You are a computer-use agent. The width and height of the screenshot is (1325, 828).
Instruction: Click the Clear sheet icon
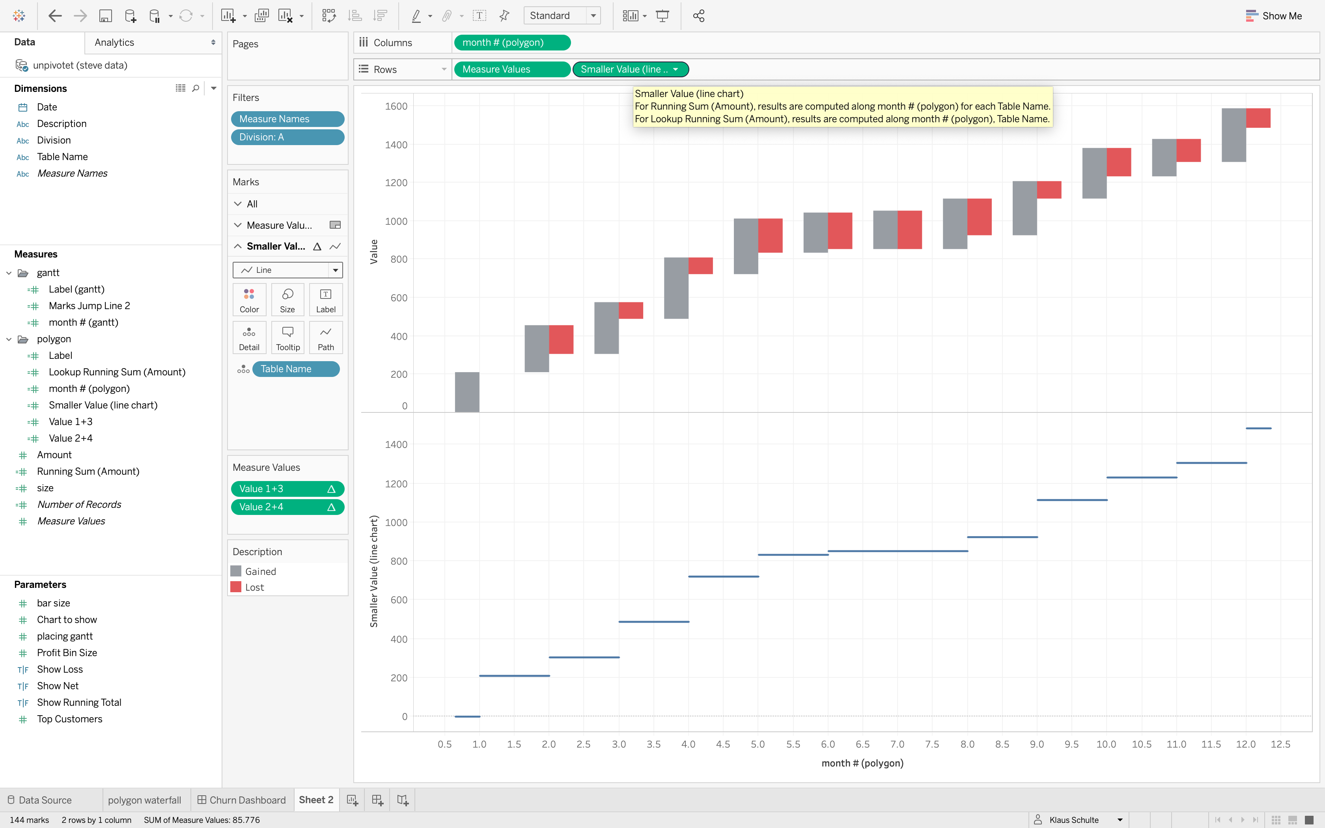(285, 16)
